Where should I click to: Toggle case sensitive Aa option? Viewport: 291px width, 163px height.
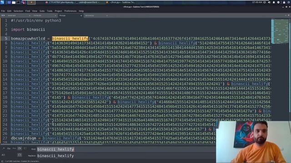click(x=9, y=149)
